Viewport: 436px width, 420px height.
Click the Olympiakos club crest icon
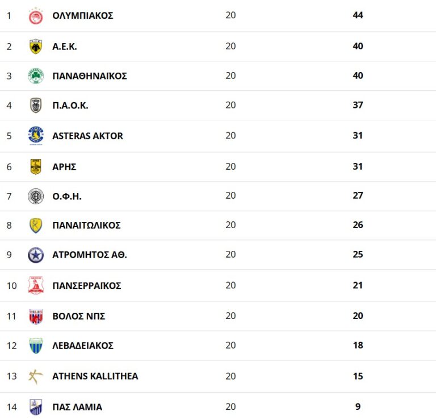click(x=36, y=16)
